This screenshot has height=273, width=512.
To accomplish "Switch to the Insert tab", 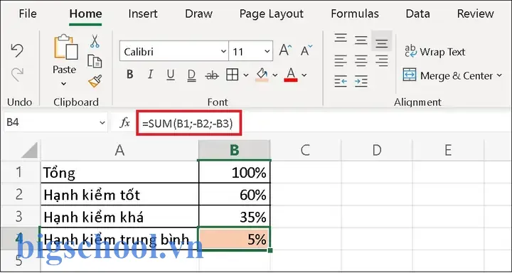I will [143, 14].
